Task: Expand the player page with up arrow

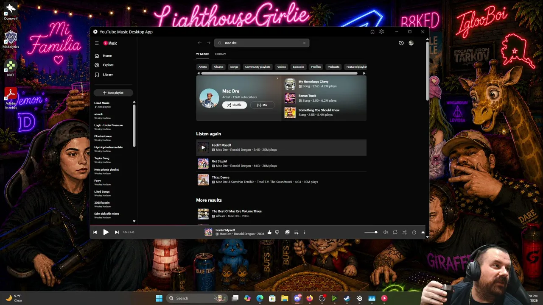Action: coord(423,232)
